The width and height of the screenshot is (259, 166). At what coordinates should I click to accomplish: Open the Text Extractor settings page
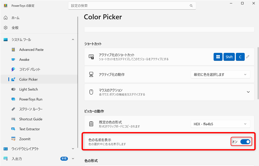[31, 129]
